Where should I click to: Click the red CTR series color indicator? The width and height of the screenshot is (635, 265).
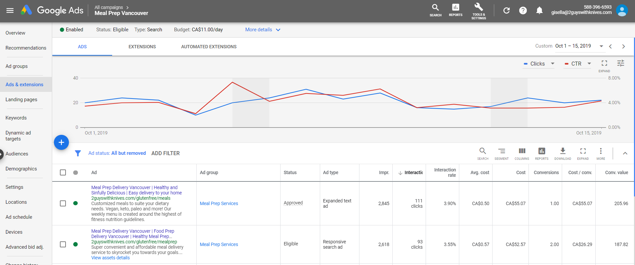click(x=566, y=64)
